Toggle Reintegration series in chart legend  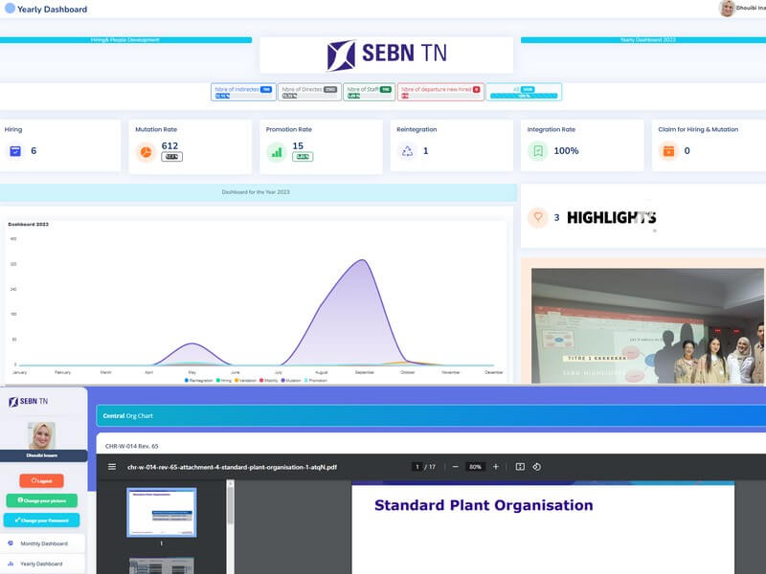(199, 380)
